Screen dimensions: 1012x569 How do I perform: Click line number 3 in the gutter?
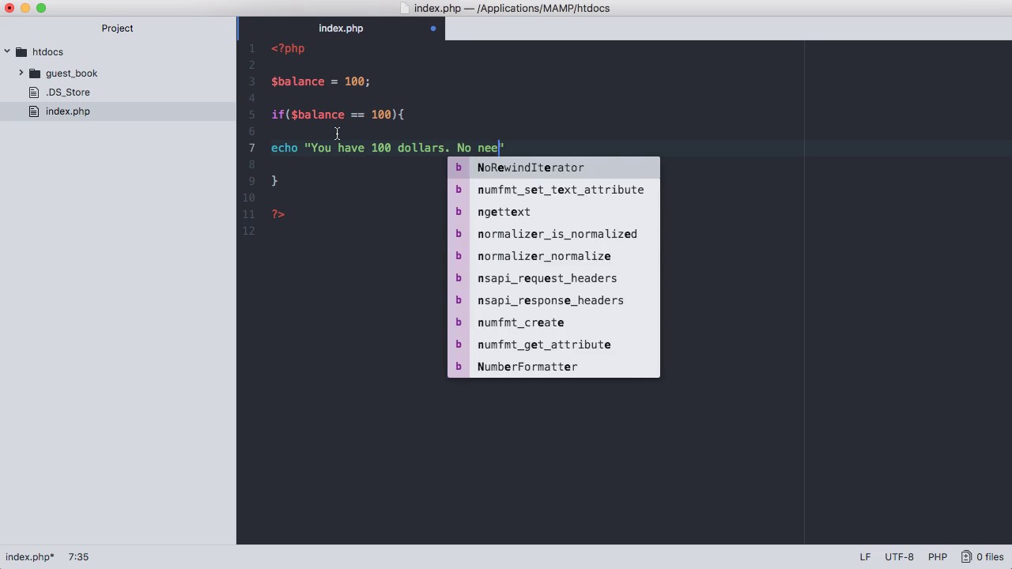(x=252, y=81)
